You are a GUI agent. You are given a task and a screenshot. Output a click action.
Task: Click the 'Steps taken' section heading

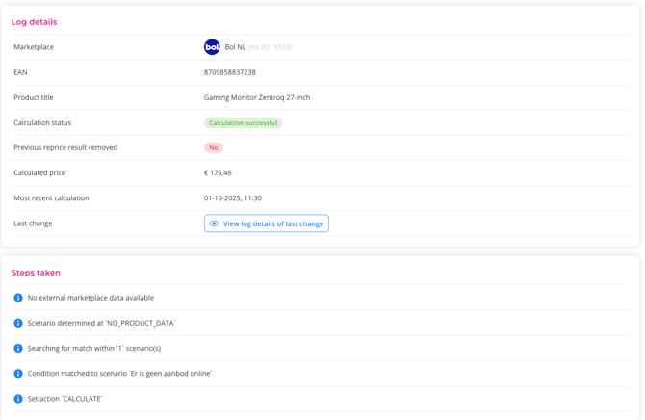click(36, 273)
